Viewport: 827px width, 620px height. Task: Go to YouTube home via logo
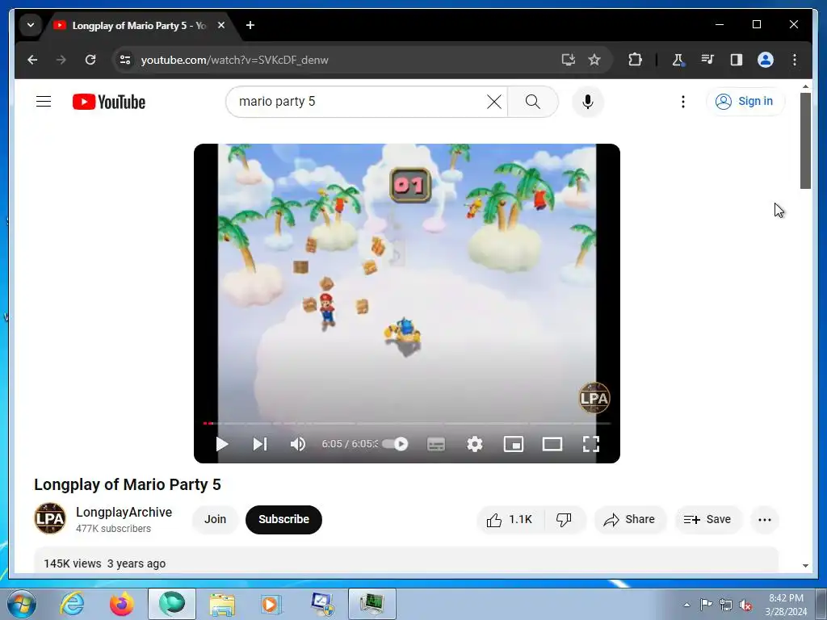pyautogui.click(x=109, y=102)
